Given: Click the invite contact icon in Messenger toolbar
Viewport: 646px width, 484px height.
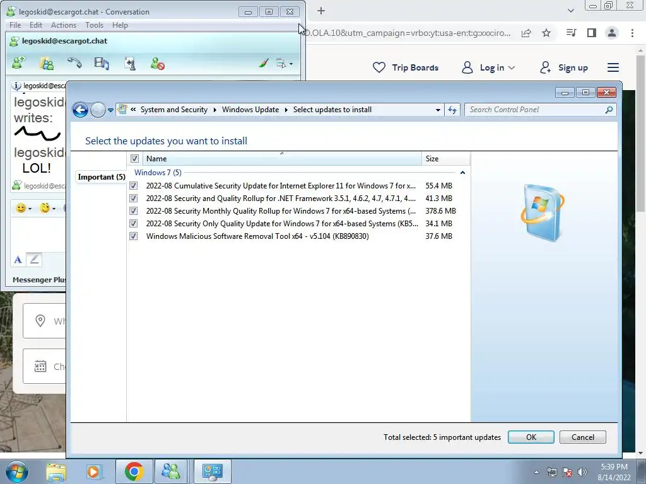Looking at the screenshot, I should click(18, 64).
